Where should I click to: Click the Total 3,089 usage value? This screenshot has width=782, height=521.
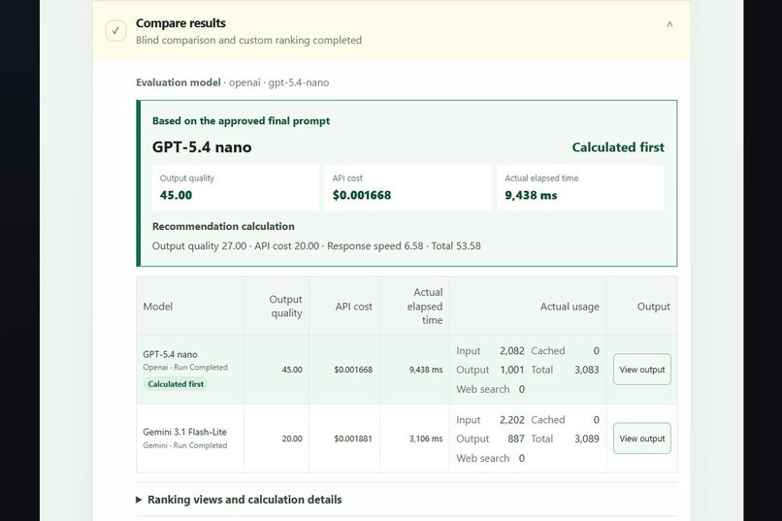586,439
